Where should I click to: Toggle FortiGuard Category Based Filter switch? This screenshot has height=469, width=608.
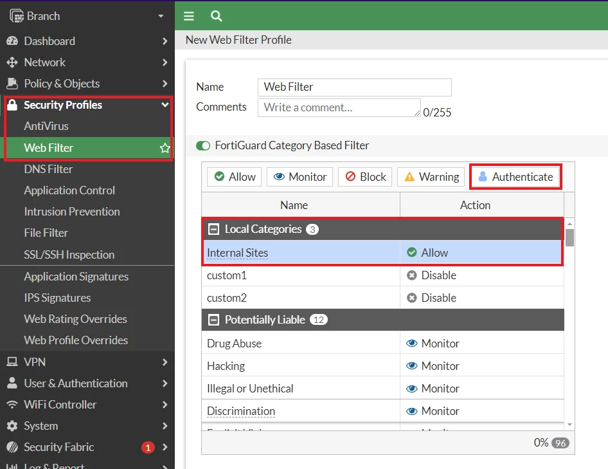(203, 145)
